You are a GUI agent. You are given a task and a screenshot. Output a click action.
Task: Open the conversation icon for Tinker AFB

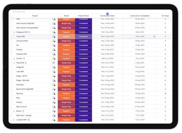[54, 37]
